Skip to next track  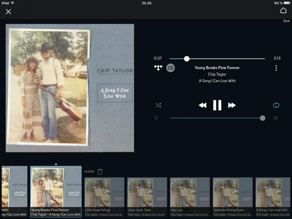232,105
